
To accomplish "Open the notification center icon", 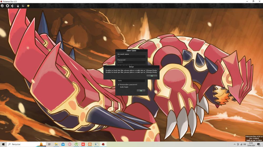I will click(x=259, y=144).
